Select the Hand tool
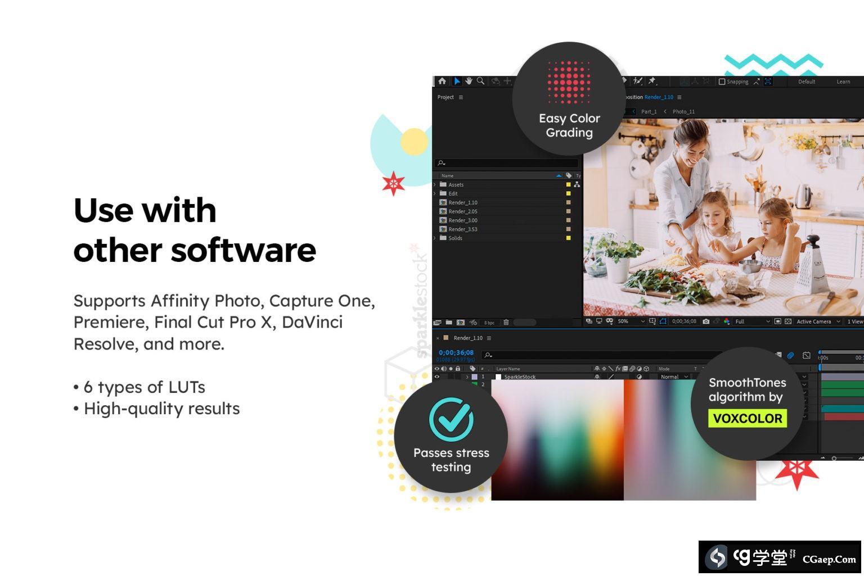Screen dimensions: 864x576 click(469, 81)
